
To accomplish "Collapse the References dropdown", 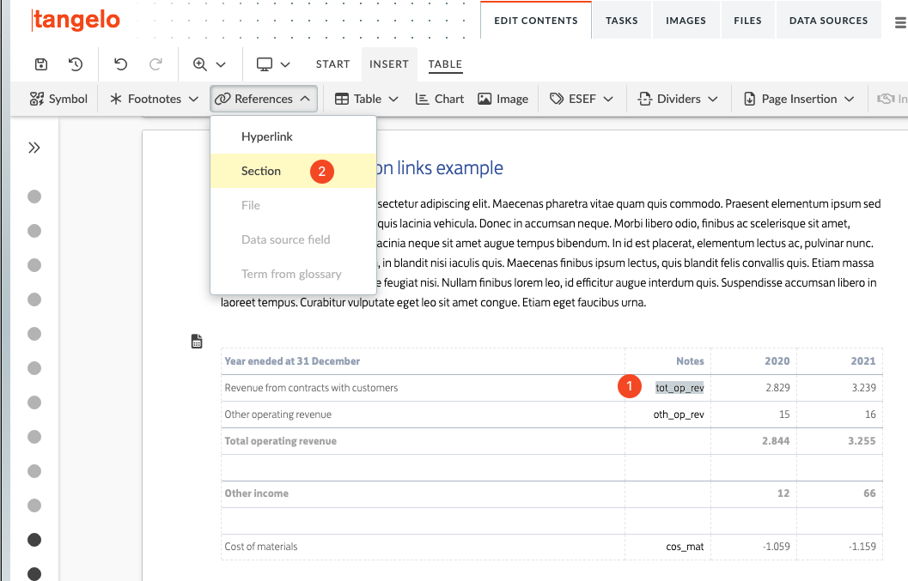I will [x=264, y=99].
